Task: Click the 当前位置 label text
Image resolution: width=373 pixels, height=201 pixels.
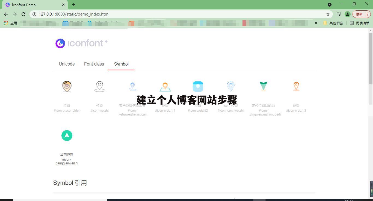Action: (x=67, y=154)
